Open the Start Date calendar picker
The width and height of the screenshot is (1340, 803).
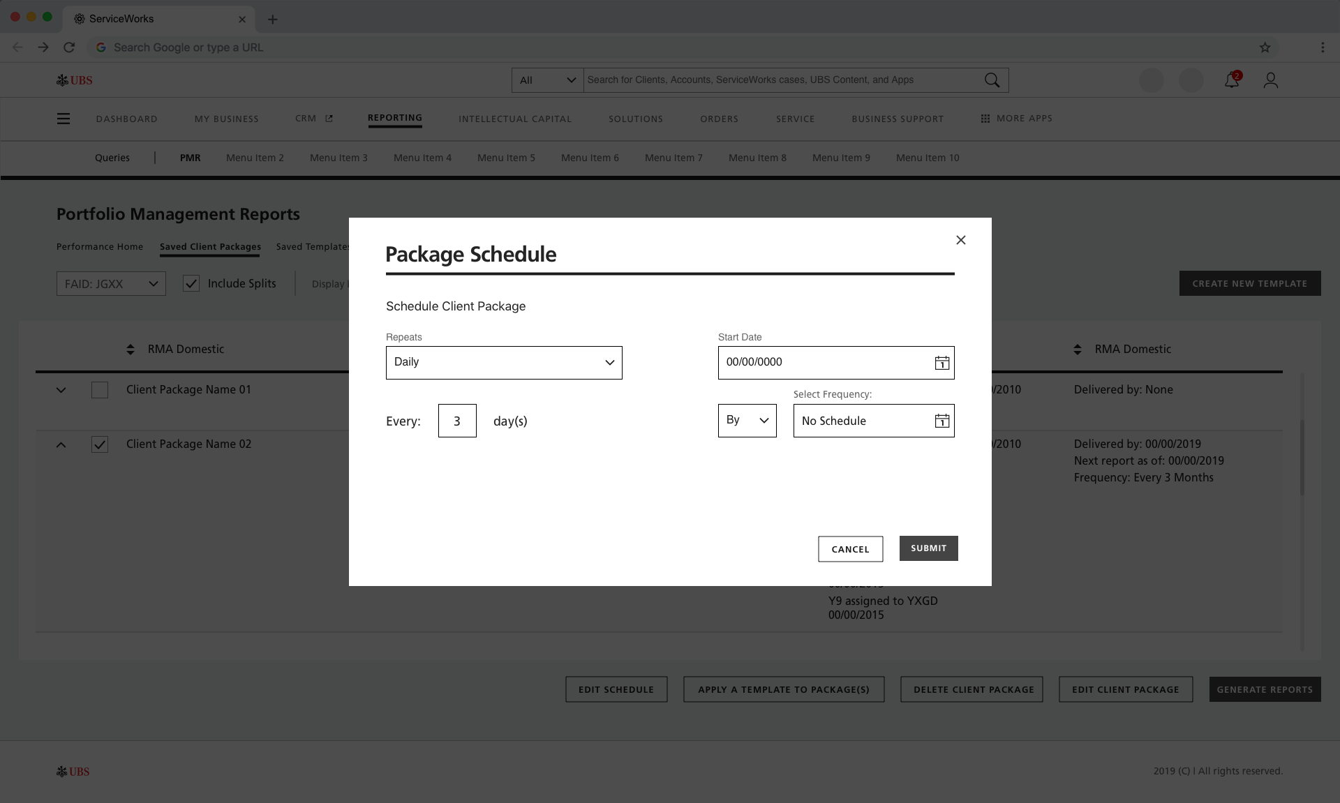click(941, 363)
